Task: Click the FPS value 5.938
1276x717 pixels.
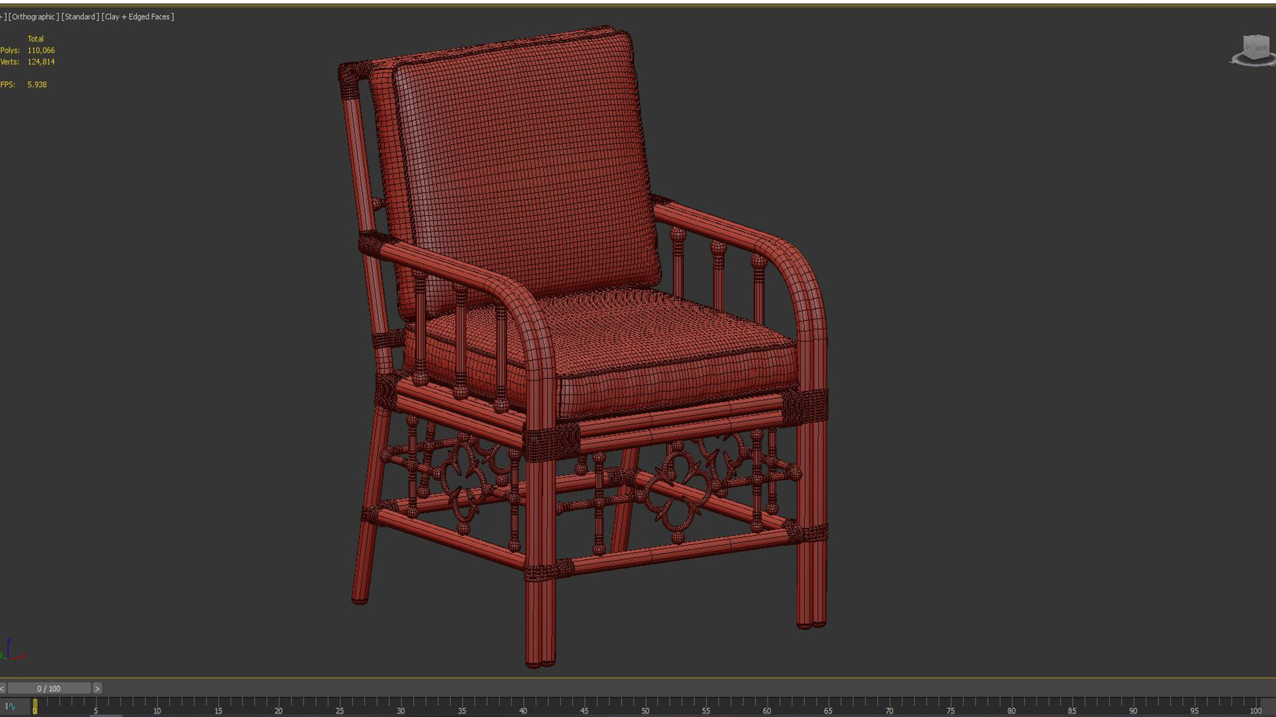Action: coord(37,84)
